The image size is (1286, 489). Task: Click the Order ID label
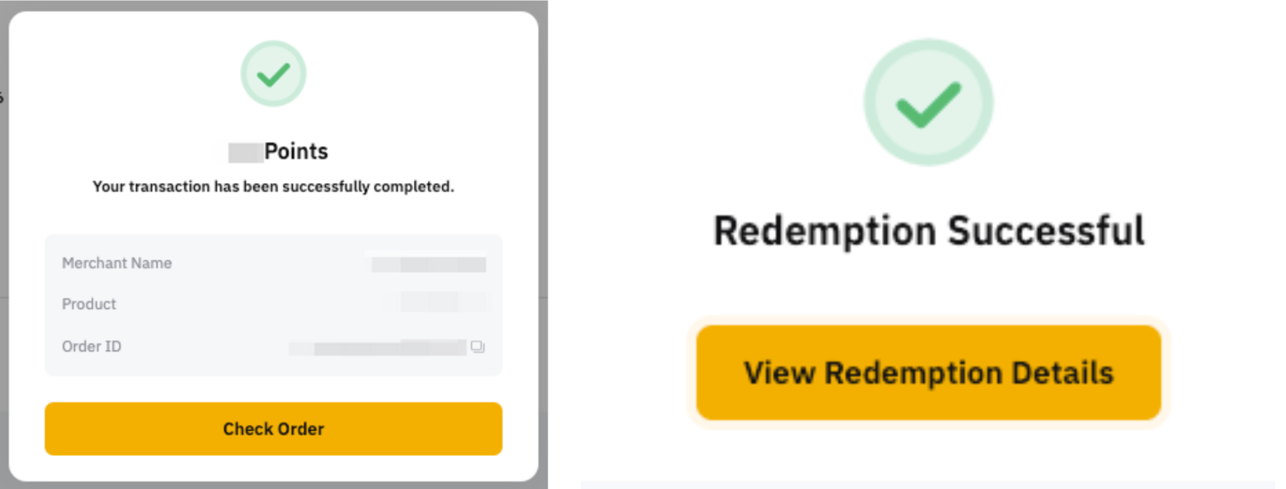[x=92, y=347]
